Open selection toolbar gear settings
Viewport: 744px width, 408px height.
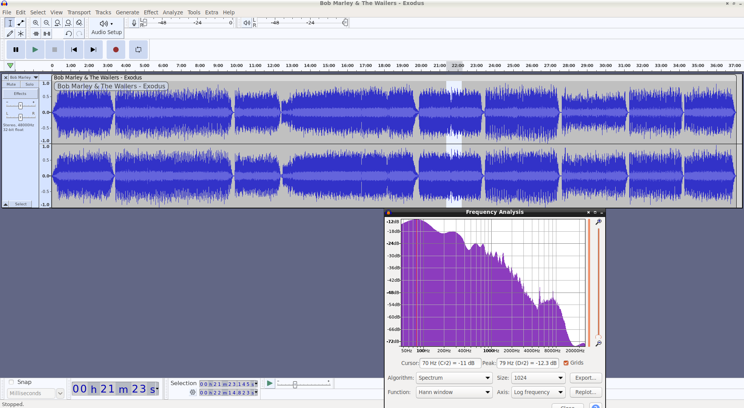tap(193, 393)
